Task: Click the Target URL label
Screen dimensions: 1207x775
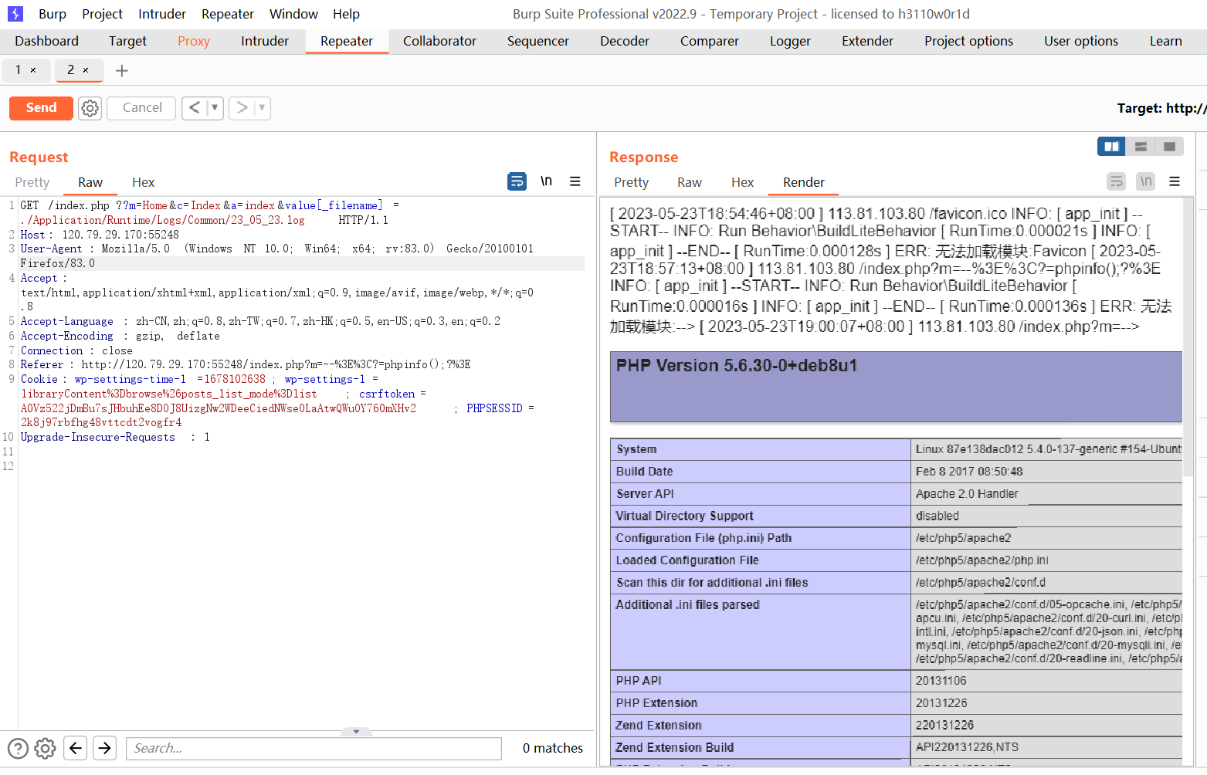Action: (x=1161, y=108)
